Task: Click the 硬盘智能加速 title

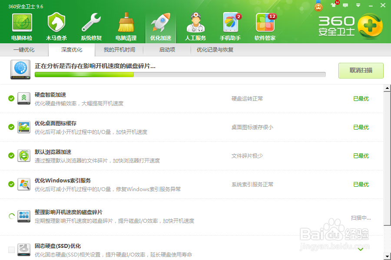Action: point(50,94)
